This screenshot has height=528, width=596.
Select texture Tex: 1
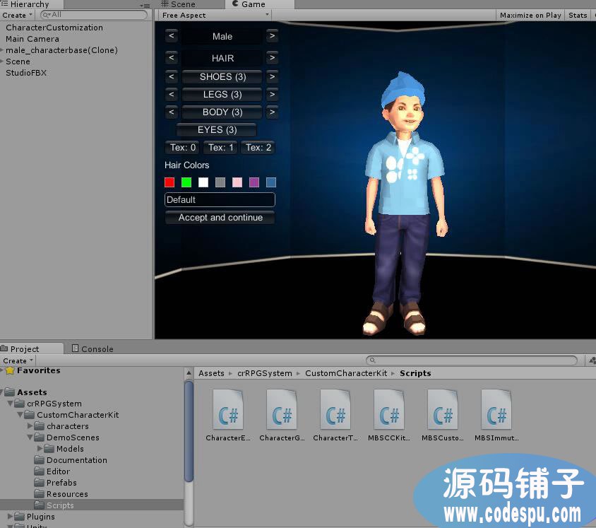[x=220, y=147]
